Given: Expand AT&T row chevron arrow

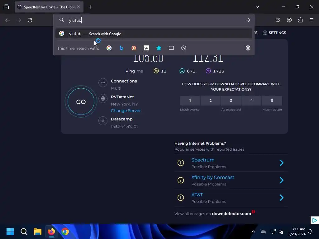Looking at the screenshot, I should click(x=282, y=198).
